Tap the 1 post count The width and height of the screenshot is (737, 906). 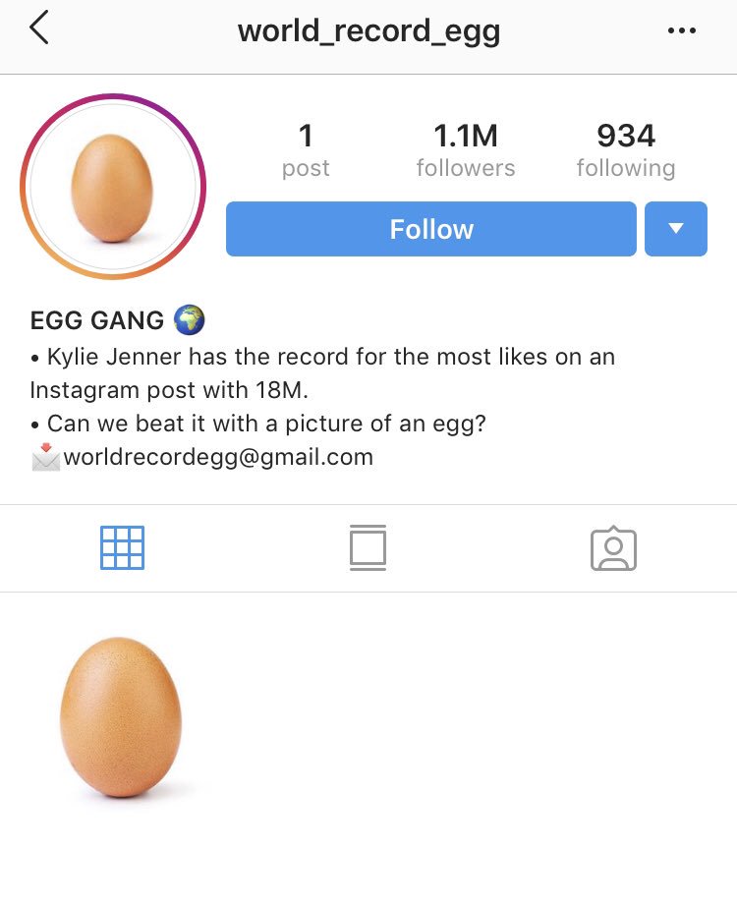pos(306,150)
